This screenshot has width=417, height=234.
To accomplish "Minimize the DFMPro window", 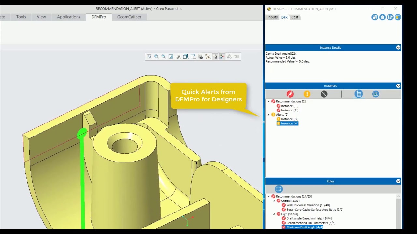I will [x=370, y=9].
